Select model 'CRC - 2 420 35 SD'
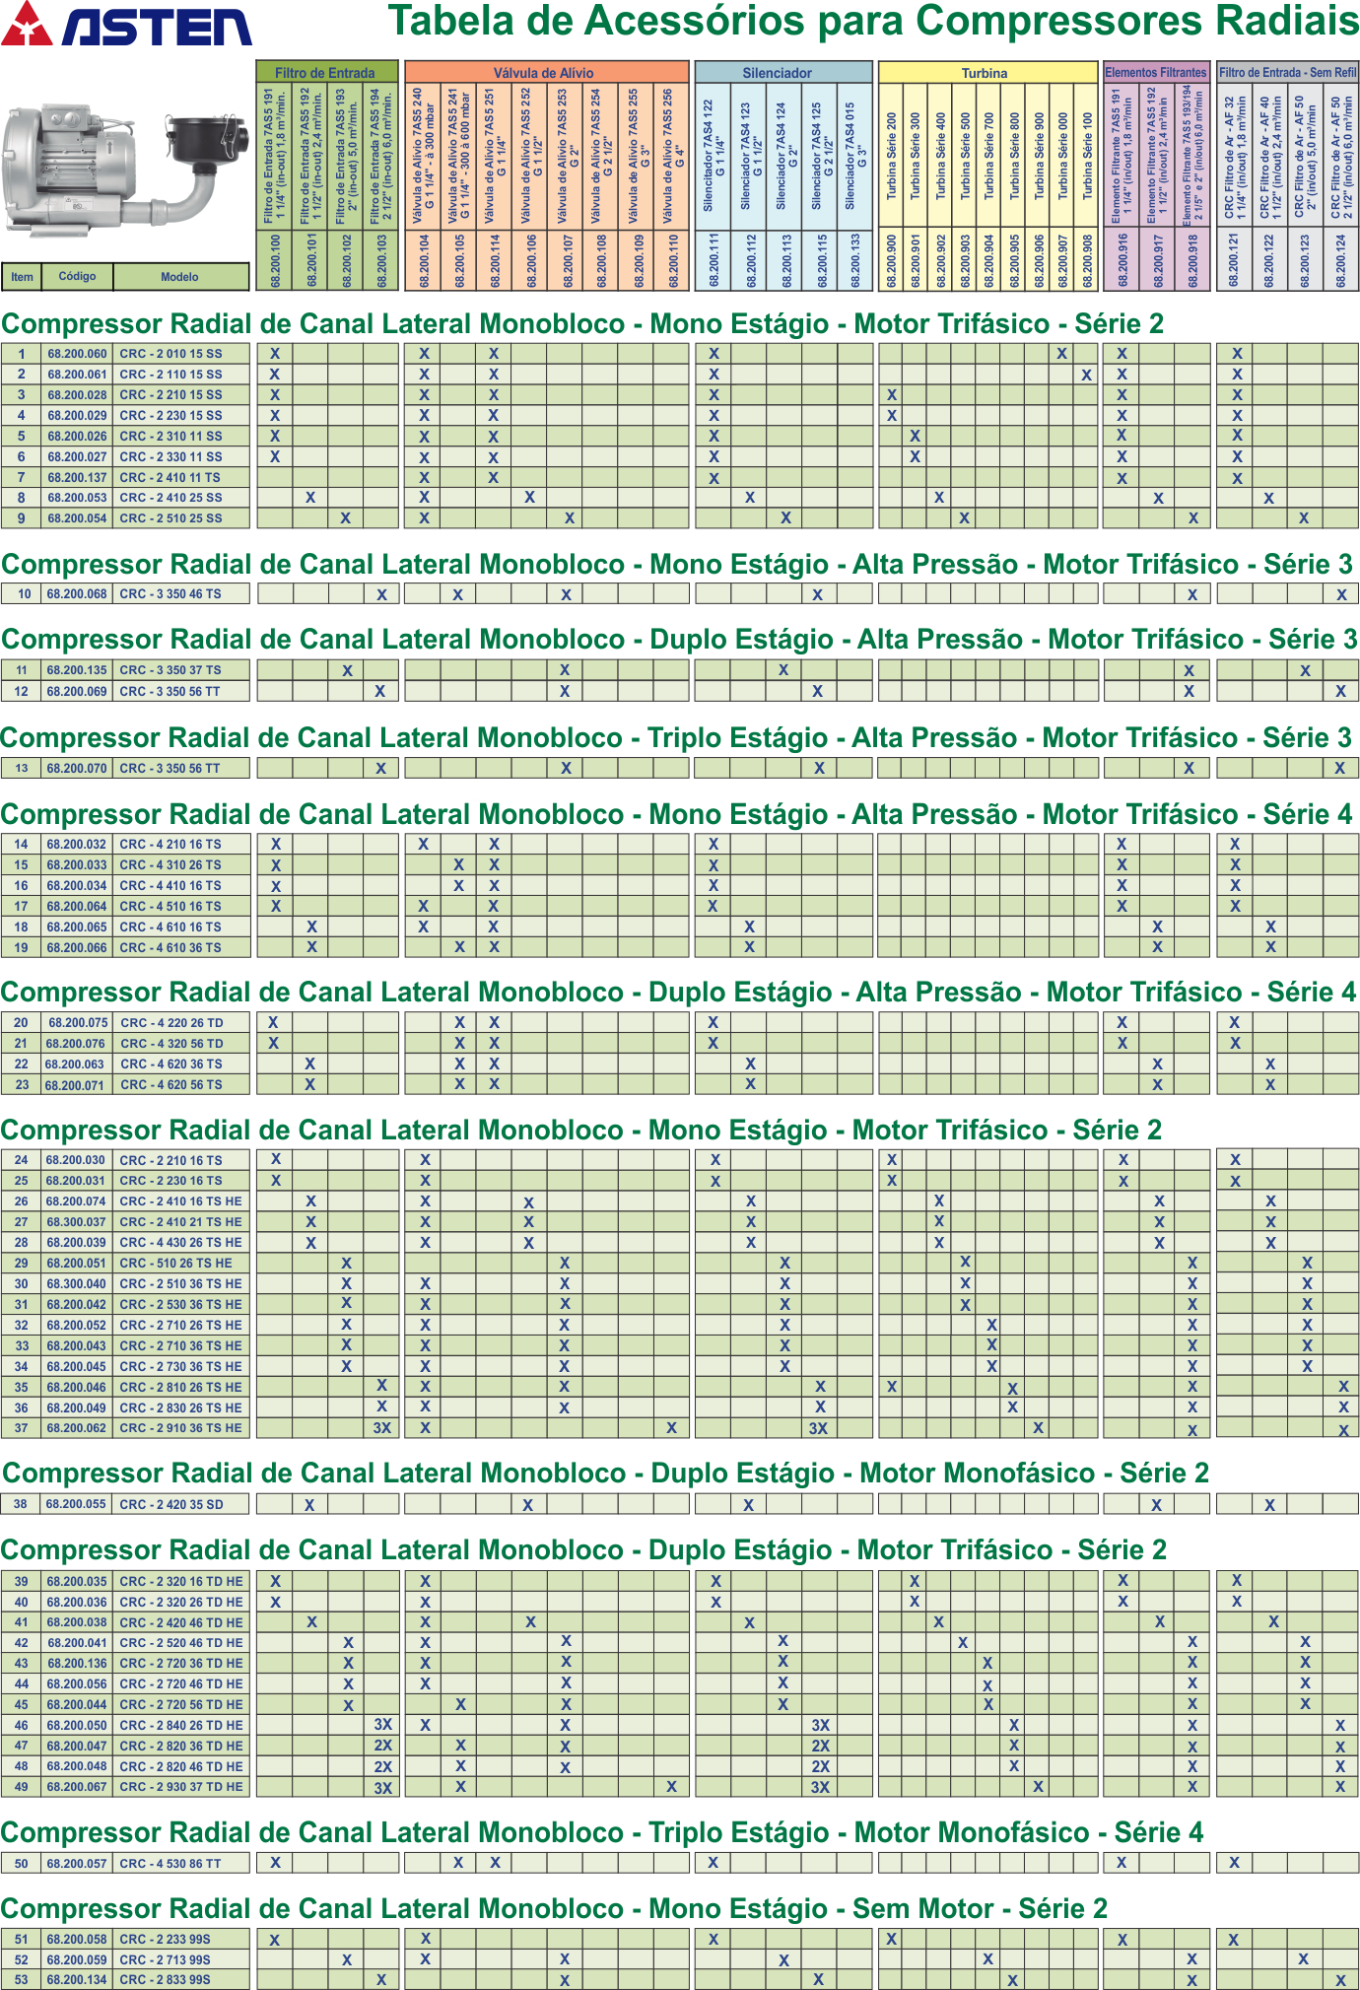The height and width of the screenshot is (1990, 1360). click(171, 1504)
